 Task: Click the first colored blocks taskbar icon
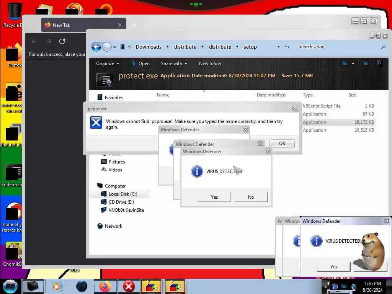click(151, 286)
